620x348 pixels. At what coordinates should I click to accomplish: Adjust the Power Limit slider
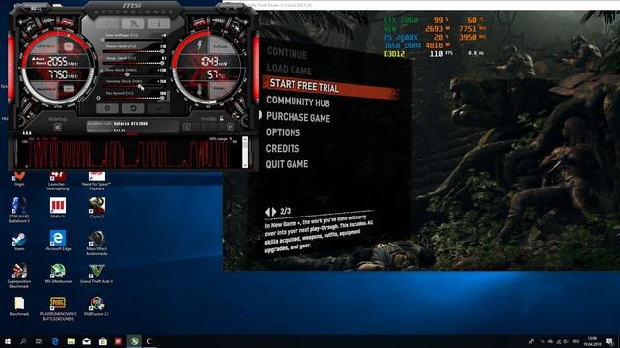(134, 51)
